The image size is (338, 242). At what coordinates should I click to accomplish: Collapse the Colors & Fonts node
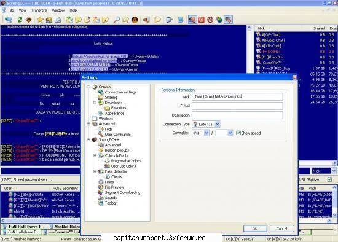(95, 155)
